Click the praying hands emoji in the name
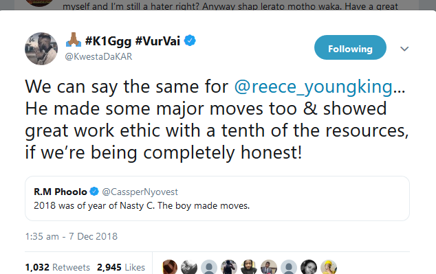Screen dimensions: 436x274 coord(74,40)
